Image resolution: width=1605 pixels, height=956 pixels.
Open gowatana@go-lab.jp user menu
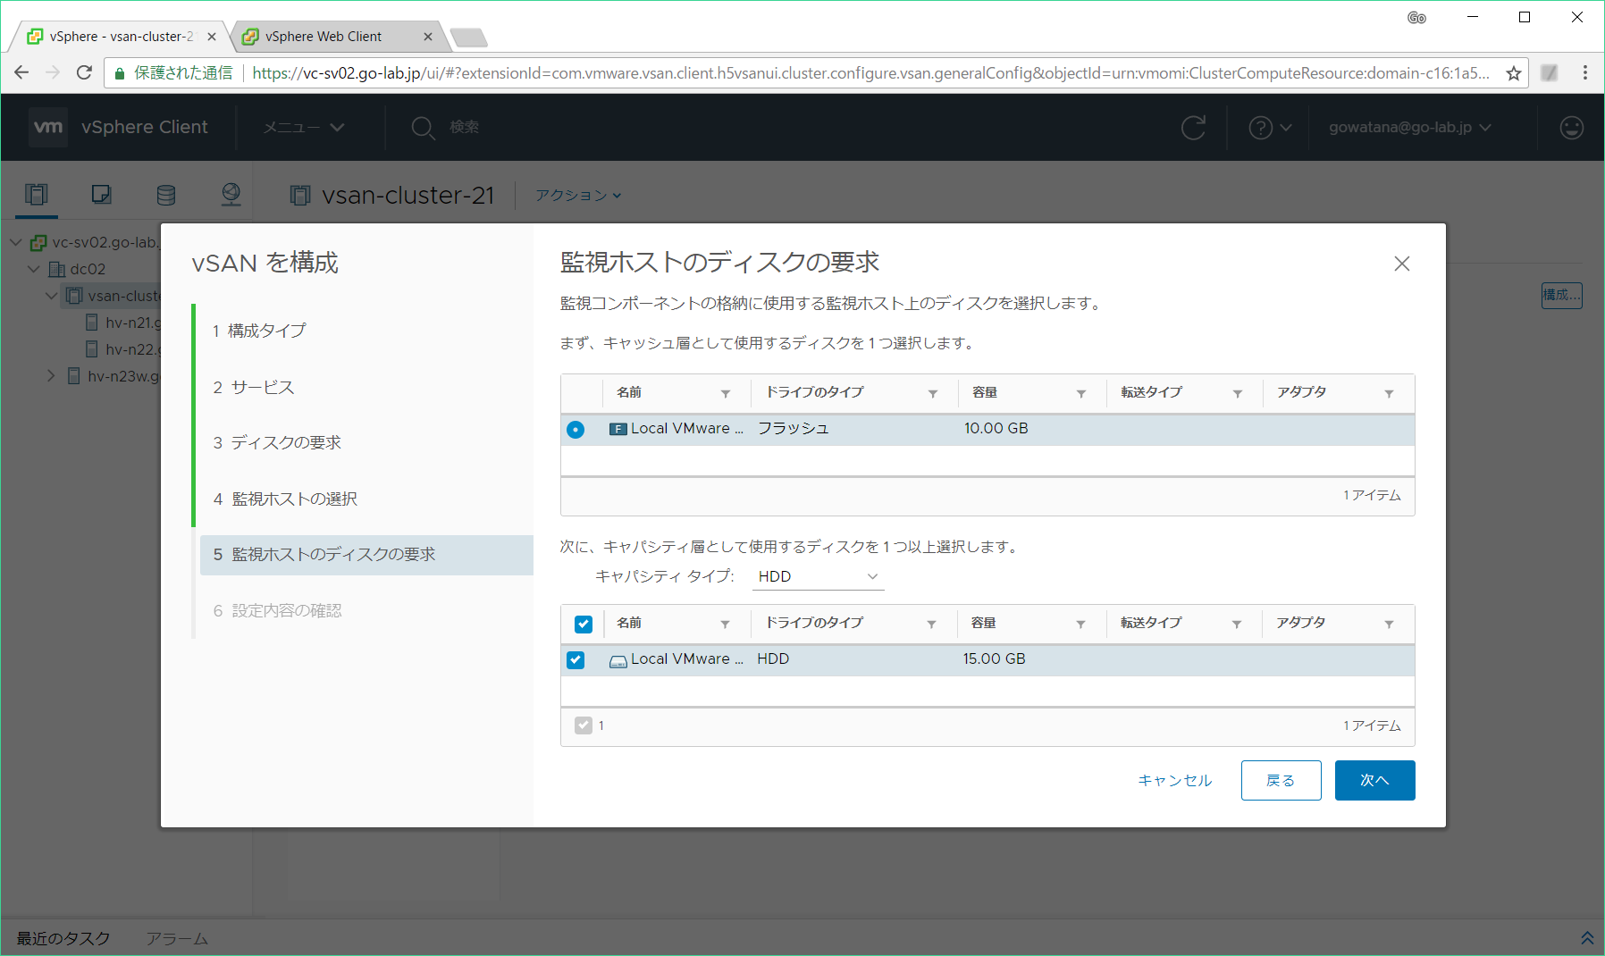[x=1409, y=127]
